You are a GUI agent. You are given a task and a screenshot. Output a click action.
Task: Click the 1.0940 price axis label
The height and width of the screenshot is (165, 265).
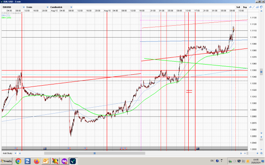[253, 143]
